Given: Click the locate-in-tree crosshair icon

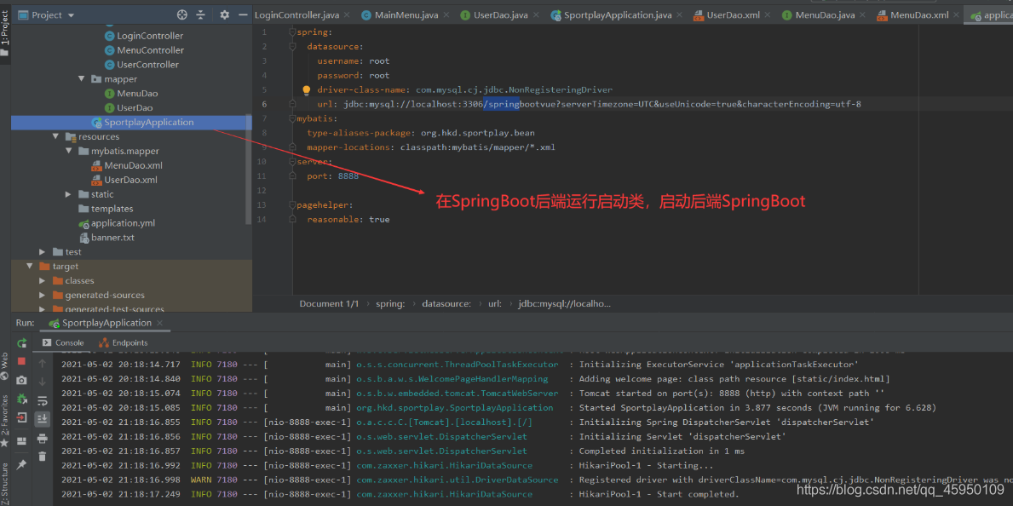Looking at the screenshot, I should (x=182, y=14).
